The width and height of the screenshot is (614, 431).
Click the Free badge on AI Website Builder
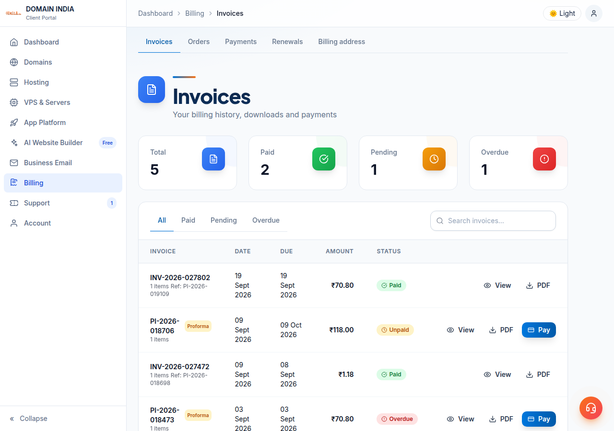tap(107, 143)
